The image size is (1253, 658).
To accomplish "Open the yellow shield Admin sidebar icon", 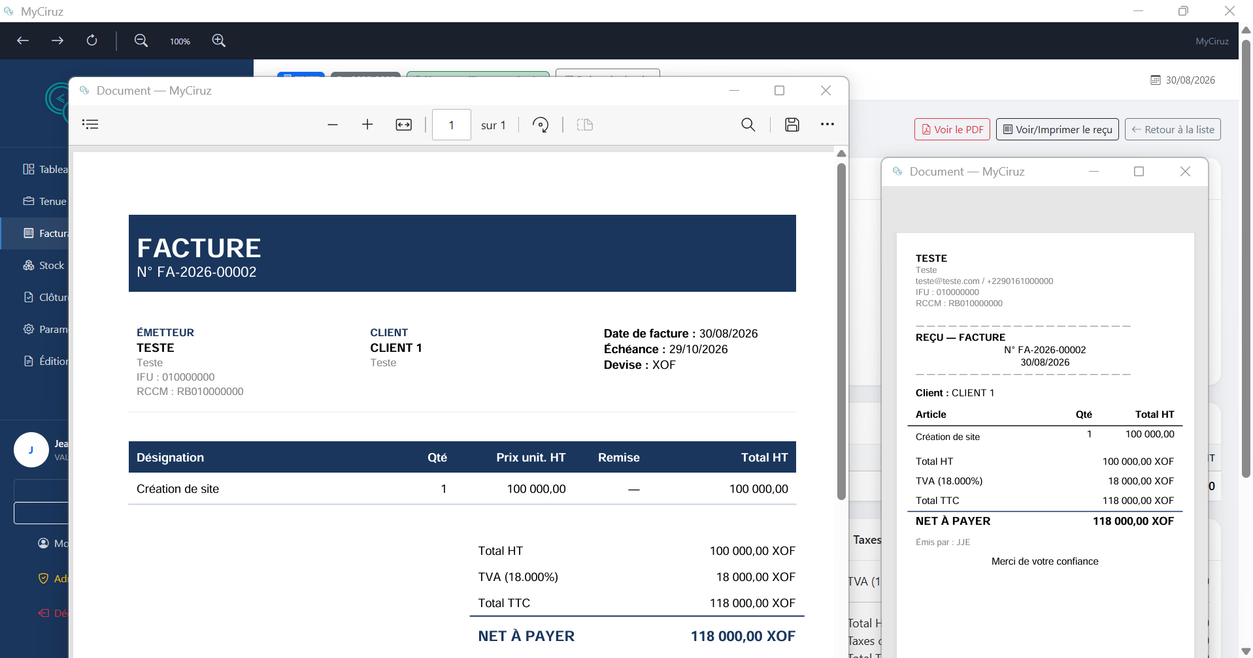I will point(44,578).
